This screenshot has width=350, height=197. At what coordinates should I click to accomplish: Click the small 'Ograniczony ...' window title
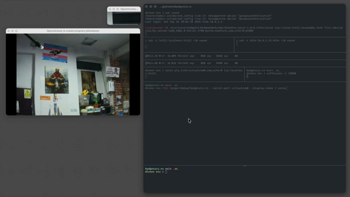point(129,9)
